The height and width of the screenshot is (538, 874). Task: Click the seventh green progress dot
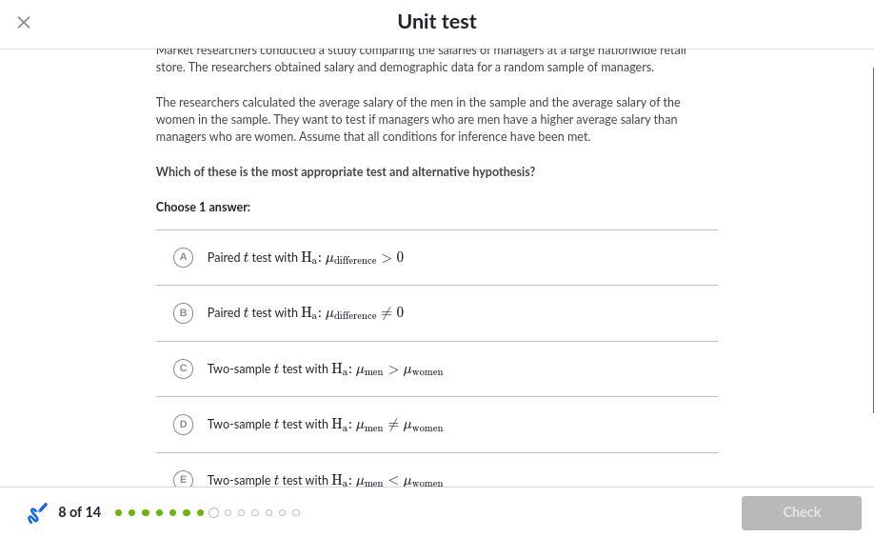[201, 513]
